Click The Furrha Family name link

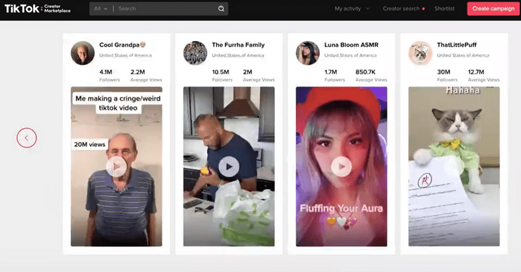(x=240, y=45)
